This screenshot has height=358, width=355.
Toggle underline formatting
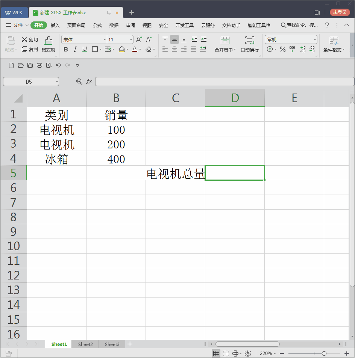[x=85, y=49]
